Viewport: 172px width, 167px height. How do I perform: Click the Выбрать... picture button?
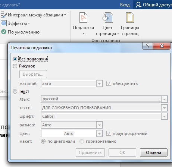[33, 74]
